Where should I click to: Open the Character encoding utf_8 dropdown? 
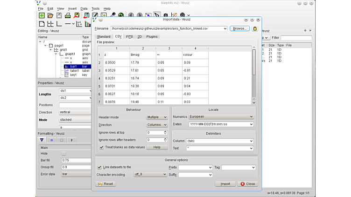click(150, 174)
